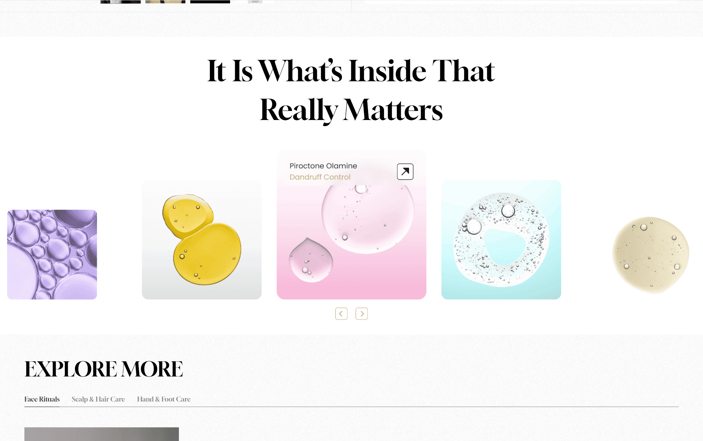Select the beige serum blob card
This screenshot has height=441, width=703.
[651, 255]
